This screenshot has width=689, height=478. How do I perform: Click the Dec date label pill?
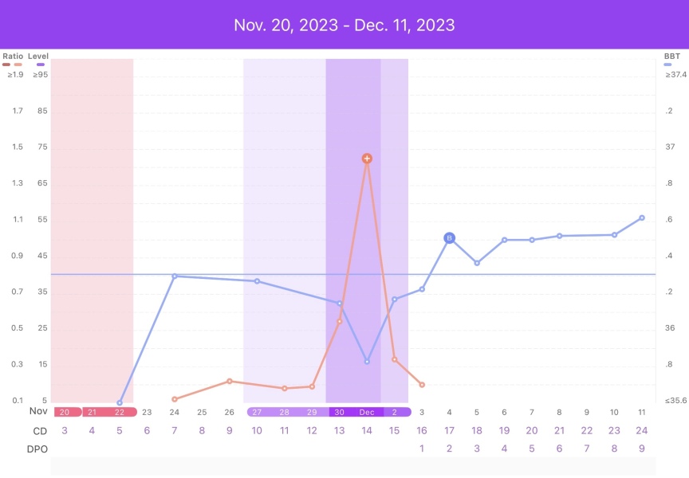pyautogui.click(x=367, y=412)
